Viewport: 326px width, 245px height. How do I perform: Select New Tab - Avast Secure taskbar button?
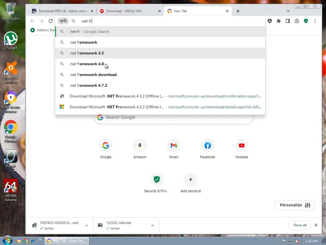tap(67, 241)
